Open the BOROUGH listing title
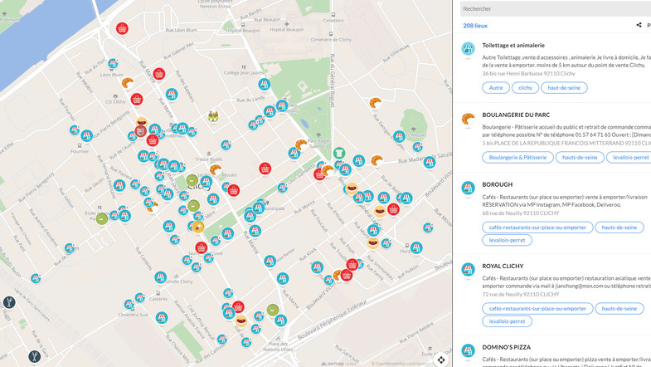Viewport: 651px width, 367px height. point(497,184)
